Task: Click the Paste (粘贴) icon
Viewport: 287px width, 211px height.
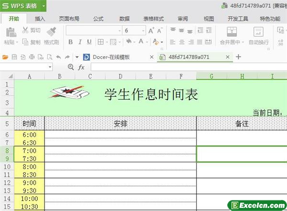Action: click(11, 32)
